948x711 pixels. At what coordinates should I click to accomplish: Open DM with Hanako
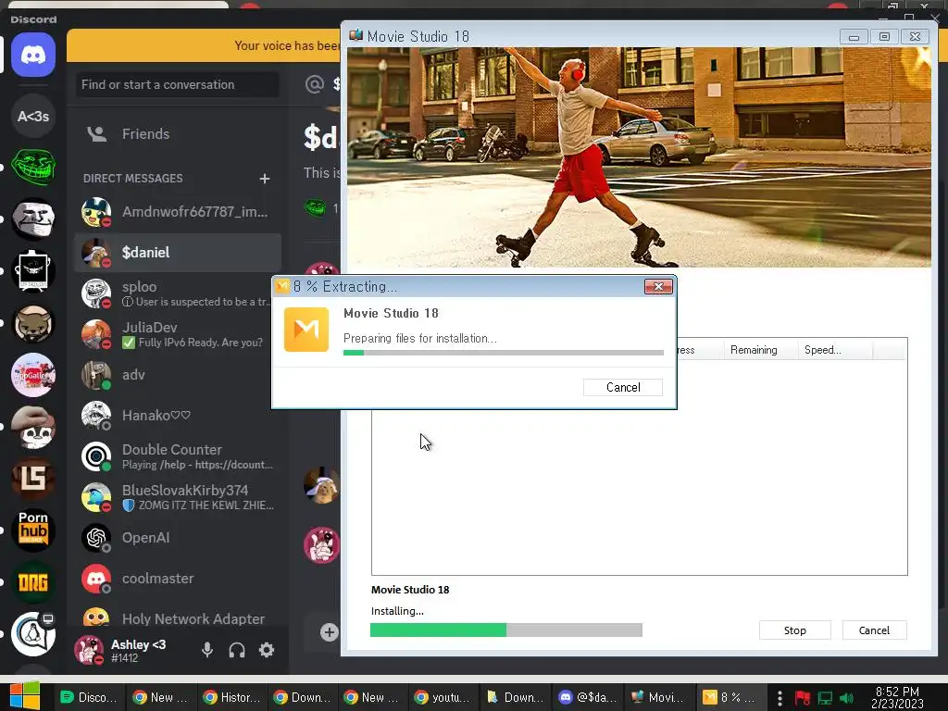(x=178, y=416)
